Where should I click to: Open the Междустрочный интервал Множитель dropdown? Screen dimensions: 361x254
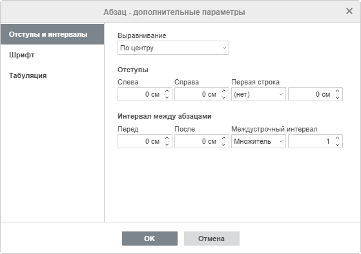[258, 141]
